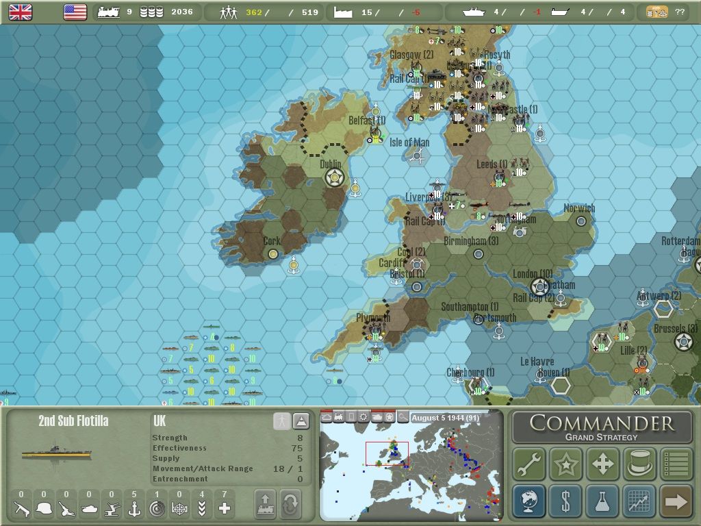701x526 pixels.
Task: Click the swap units circular arrows button
Action: pyautogui.click(x=290, y=503)
